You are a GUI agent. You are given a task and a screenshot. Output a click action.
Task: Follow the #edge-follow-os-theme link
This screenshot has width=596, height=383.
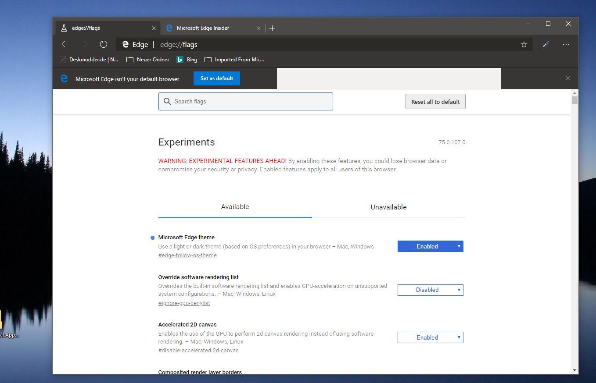[187, 255]
